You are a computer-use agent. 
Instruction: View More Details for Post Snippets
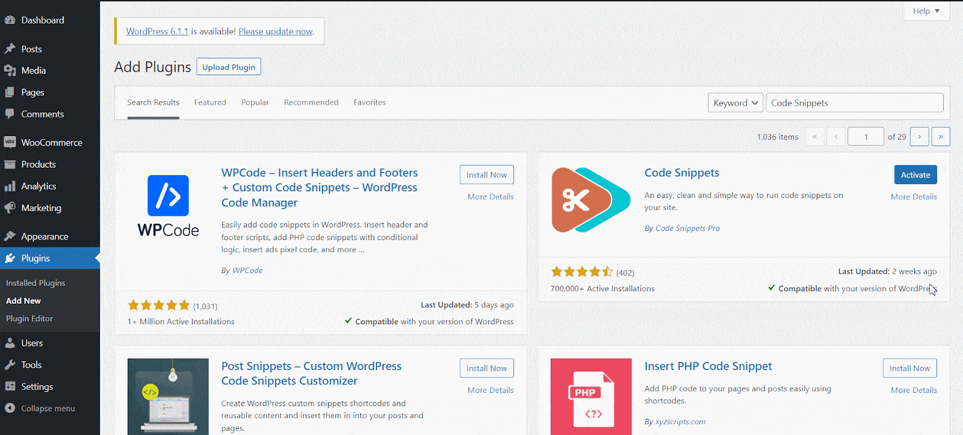491,390
